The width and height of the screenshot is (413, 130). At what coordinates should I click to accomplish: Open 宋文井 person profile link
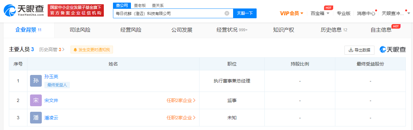(x=51, y=100)
